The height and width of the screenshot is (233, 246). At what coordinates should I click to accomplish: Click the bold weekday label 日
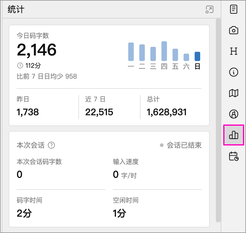(x=197, y=66)
